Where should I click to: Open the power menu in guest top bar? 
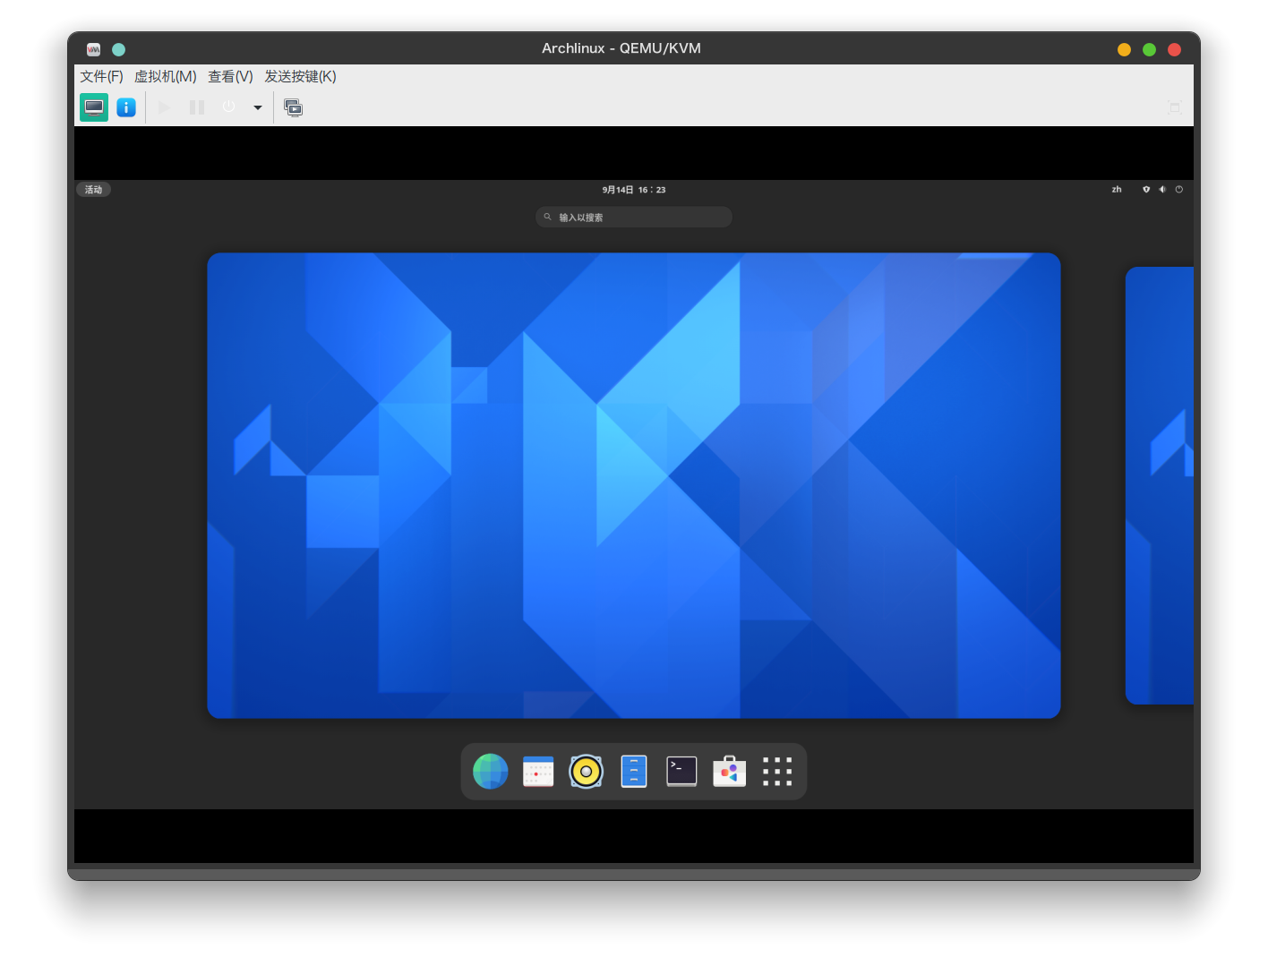point(1179,189)
